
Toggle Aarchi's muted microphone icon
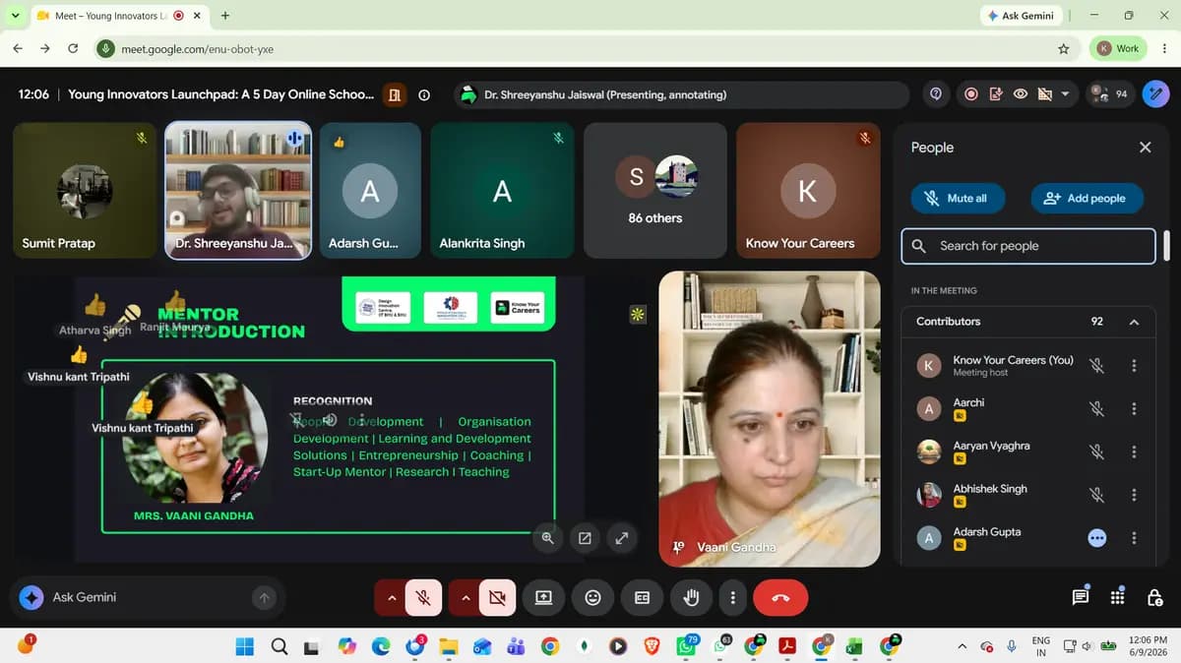pos(1096,409)
